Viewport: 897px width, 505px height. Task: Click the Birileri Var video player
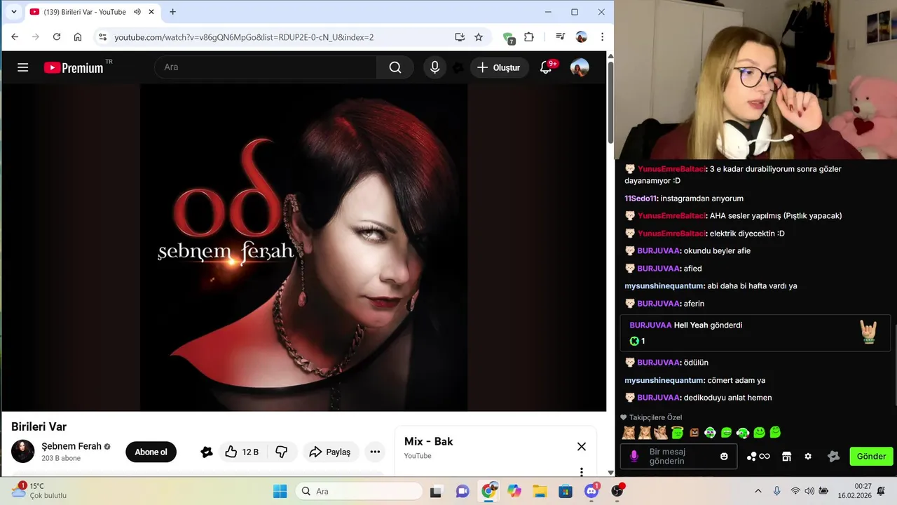coord(303,247)
